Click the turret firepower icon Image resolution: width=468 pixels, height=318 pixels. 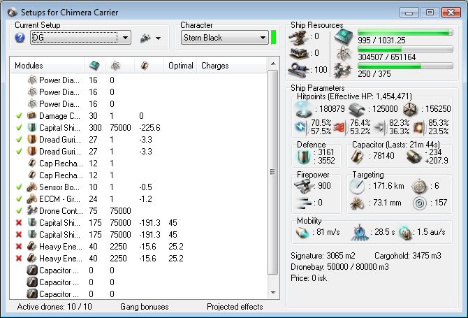tap(304, 186)
